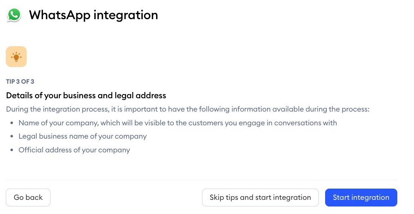Click the horizontal divider above the buttons

click(x=202, y=180)
